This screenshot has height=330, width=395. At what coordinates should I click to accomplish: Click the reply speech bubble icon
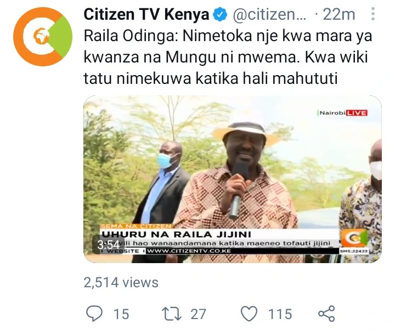click(94, 314)
